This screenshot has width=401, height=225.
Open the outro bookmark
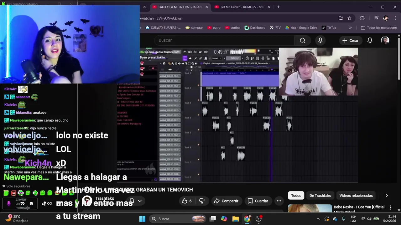tap(214, 27)
